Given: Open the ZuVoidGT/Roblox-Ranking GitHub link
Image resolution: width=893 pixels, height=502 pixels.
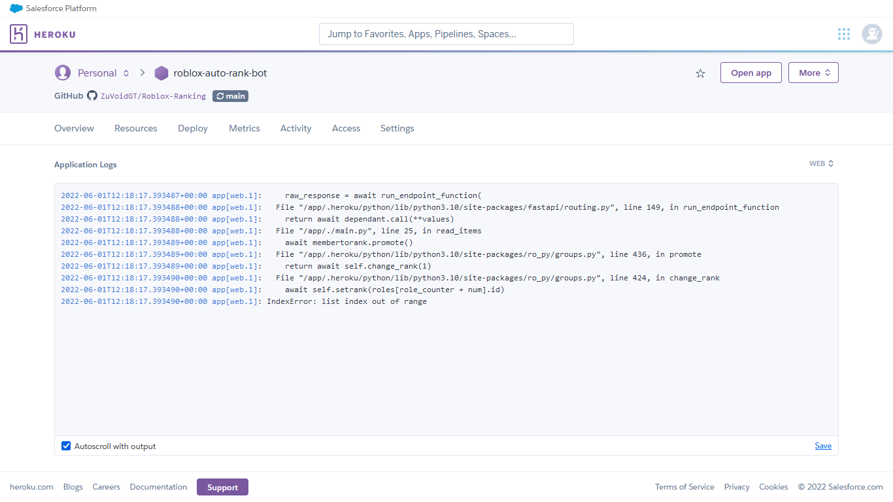Looking at the screenshot, I should point(153,96).
